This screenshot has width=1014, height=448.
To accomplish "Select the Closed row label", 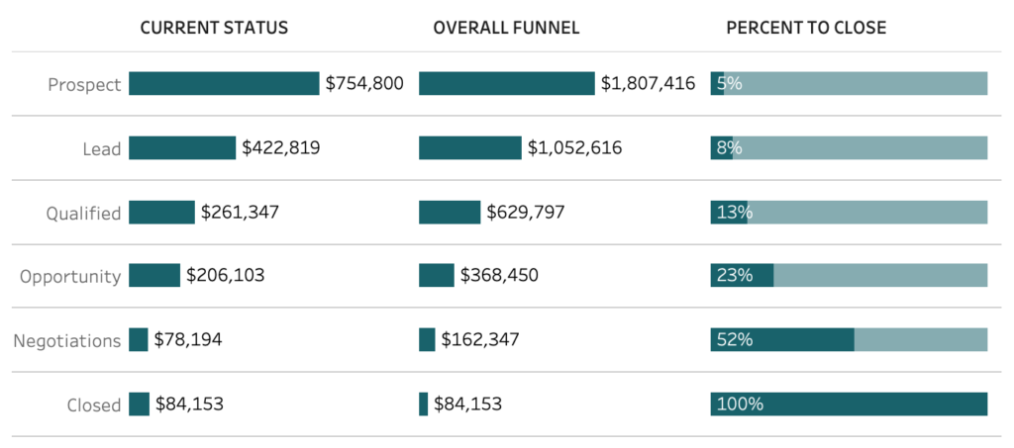I will [94, 405].
